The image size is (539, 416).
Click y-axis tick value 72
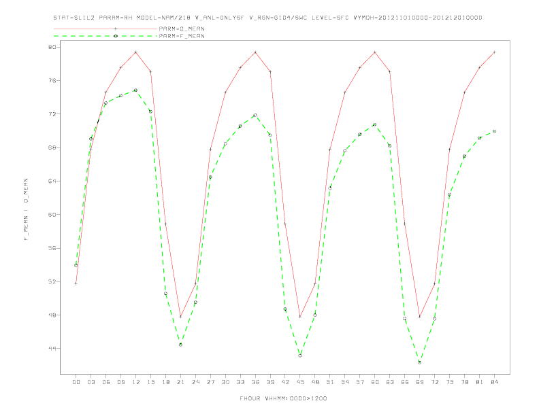(52, 114)
